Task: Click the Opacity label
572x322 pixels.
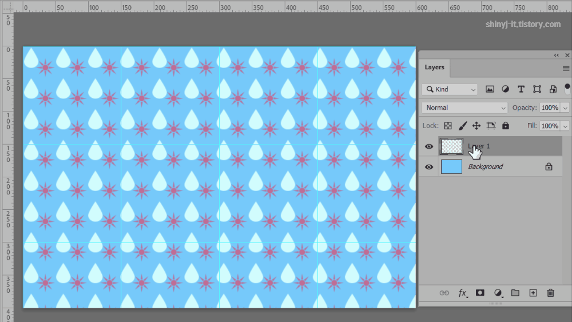Action: click(525, 108)
